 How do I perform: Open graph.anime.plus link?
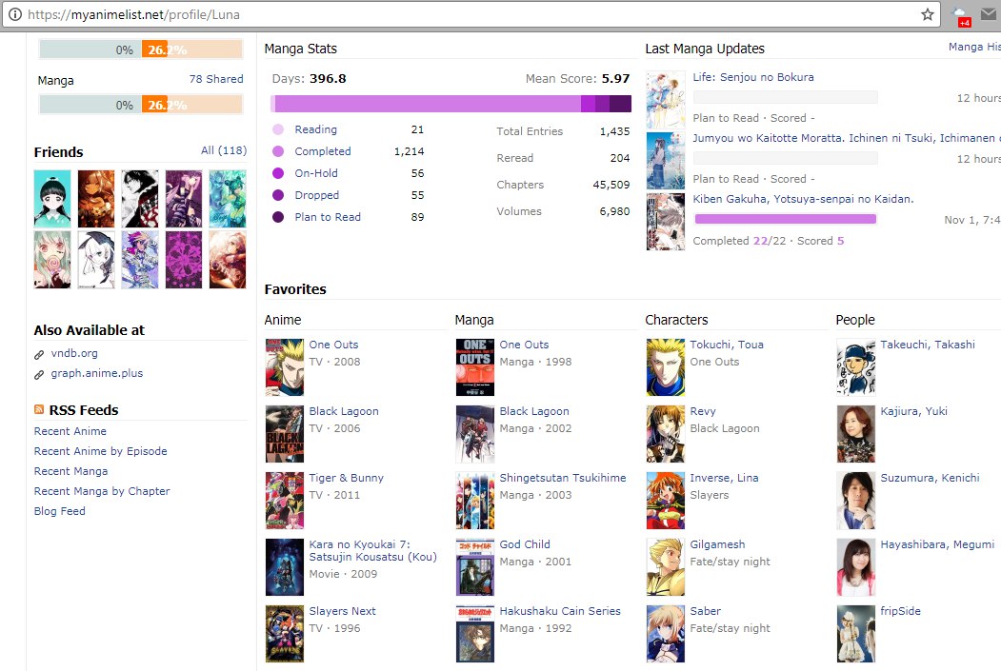point(97,373)
